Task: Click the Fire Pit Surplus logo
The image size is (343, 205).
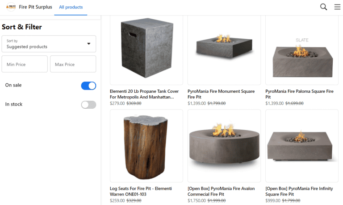Action: click(11, 7)
